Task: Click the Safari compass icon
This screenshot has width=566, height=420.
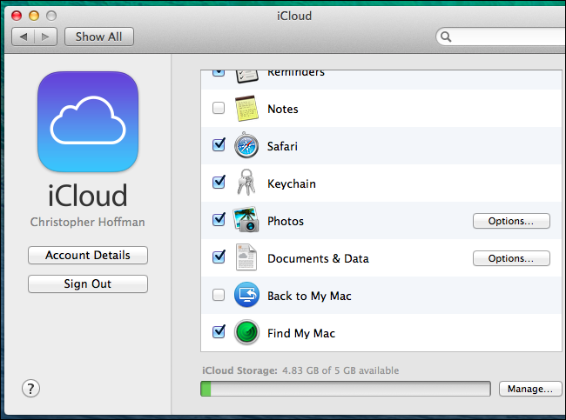Action: tap(246, 145)
